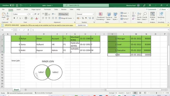Open Format as Table

click(x=109, y=16)
